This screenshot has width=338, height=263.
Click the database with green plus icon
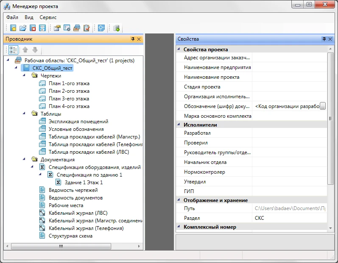point(116,28)
